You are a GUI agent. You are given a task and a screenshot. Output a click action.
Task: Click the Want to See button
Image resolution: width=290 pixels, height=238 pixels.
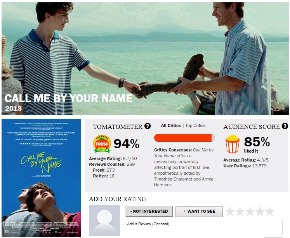pos(199,211)
